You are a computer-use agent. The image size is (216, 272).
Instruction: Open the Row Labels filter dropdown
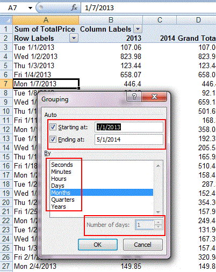(x=74, y=38)
